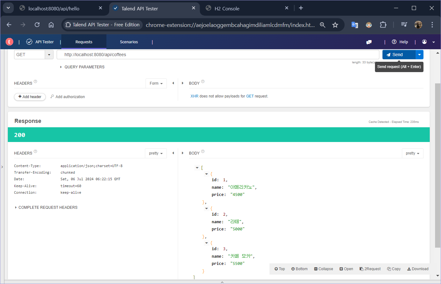Image resolution: width=441 pixels, height=284 pixels.
Task: Expand the left sidebar panel arrow
Action: click(2, 167)
